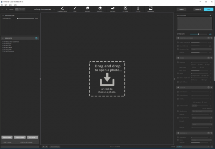Click the blue button beside Custom preset dropdown
This screenshot has width=215, height=149.
(212, 147)
